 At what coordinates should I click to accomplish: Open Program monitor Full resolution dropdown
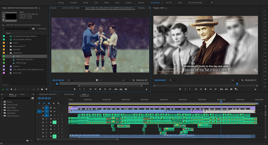click(235, 80)
